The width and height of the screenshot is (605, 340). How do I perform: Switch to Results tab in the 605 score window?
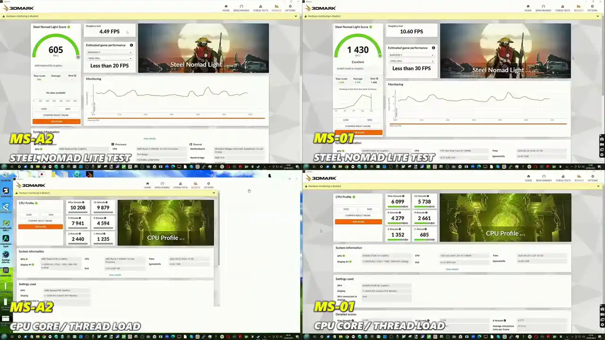[277, 8]
